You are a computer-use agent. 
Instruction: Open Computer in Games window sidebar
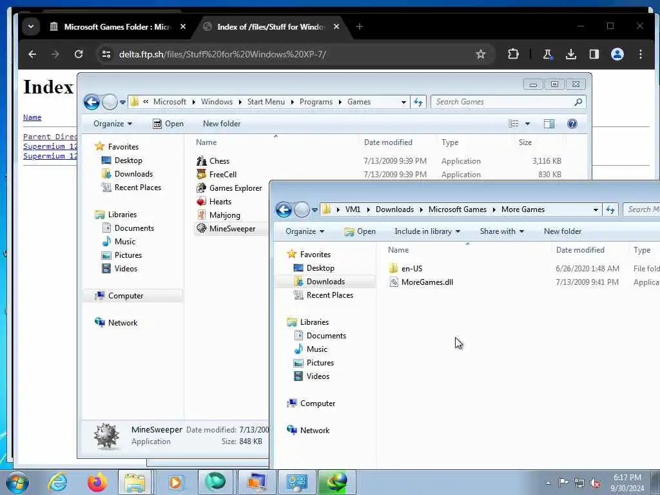[x=119, y=295]
